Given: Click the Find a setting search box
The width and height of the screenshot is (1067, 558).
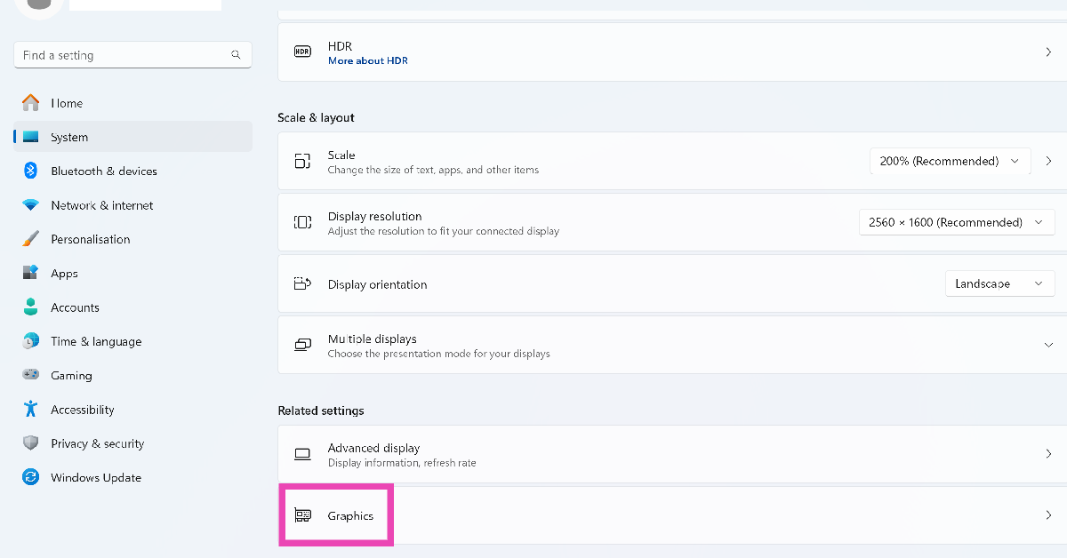Looking at the screenshot, I should [x=124, y=55].
